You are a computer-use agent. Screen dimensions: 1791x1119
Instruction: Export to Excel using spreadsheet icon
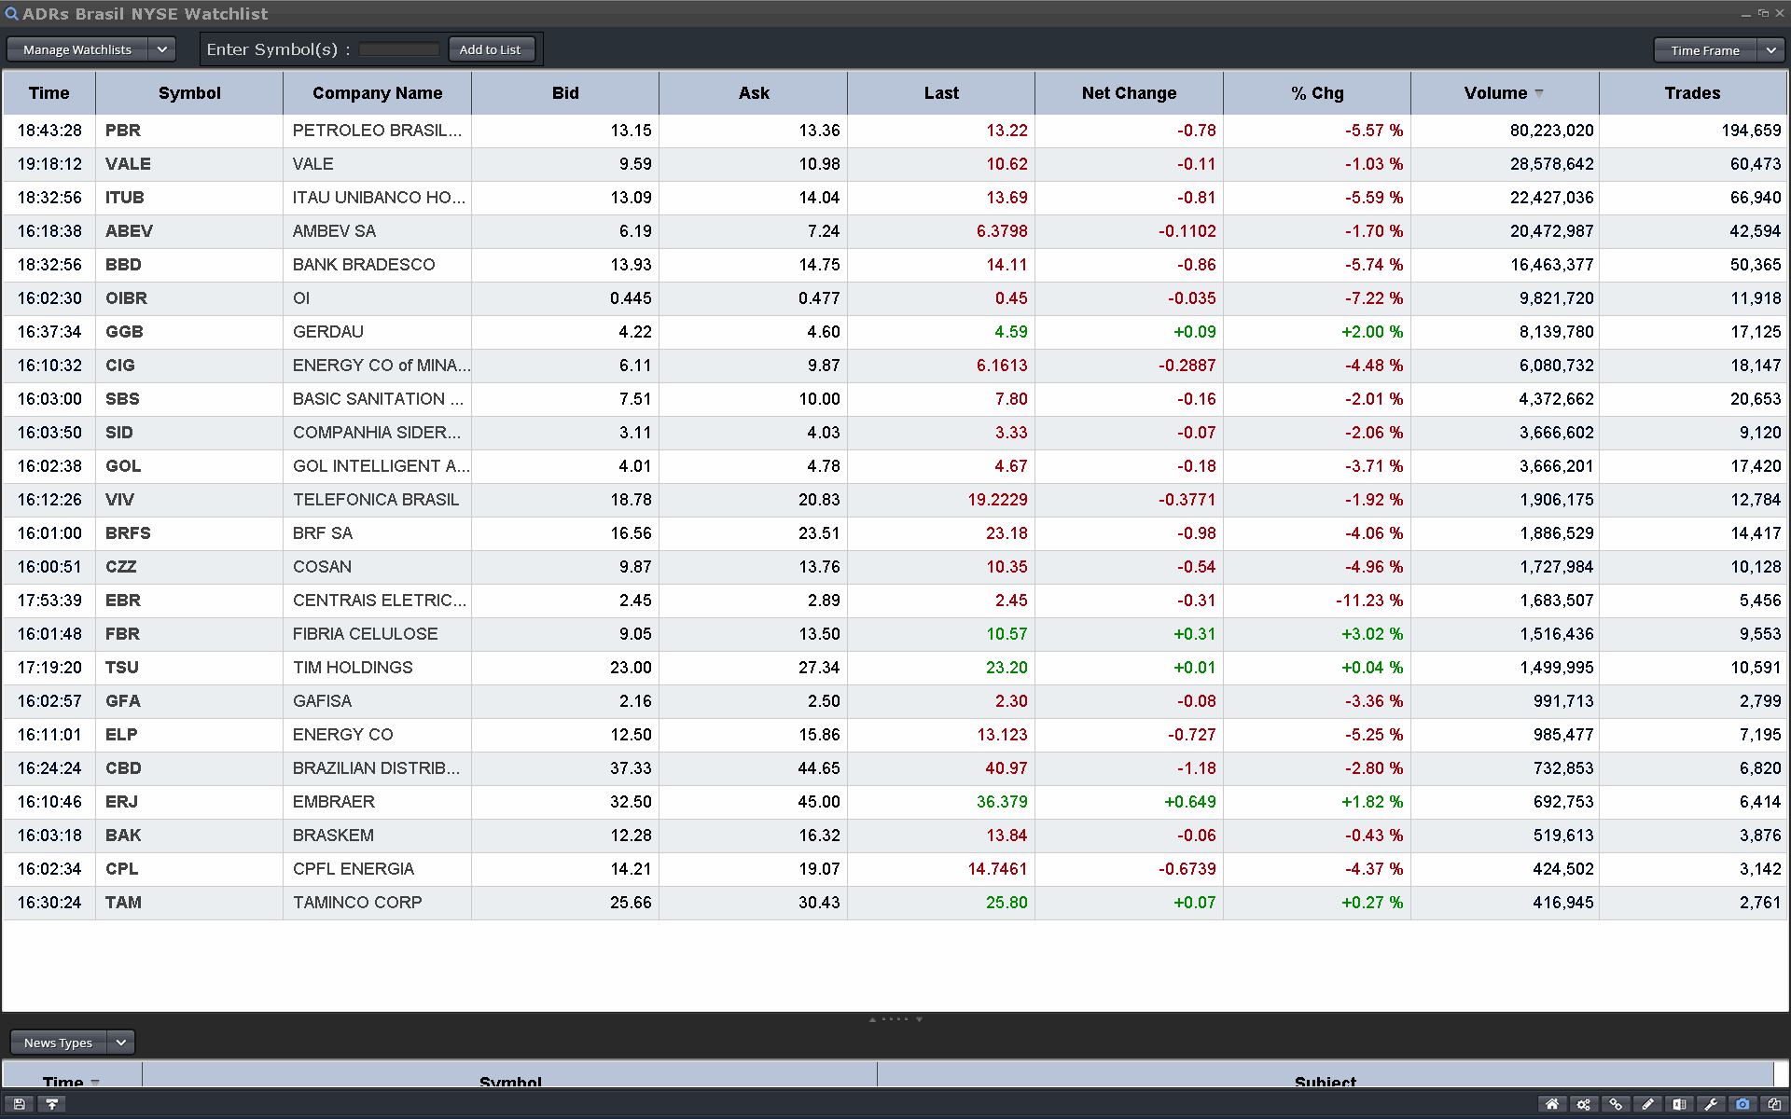tap(1679, 1104)
